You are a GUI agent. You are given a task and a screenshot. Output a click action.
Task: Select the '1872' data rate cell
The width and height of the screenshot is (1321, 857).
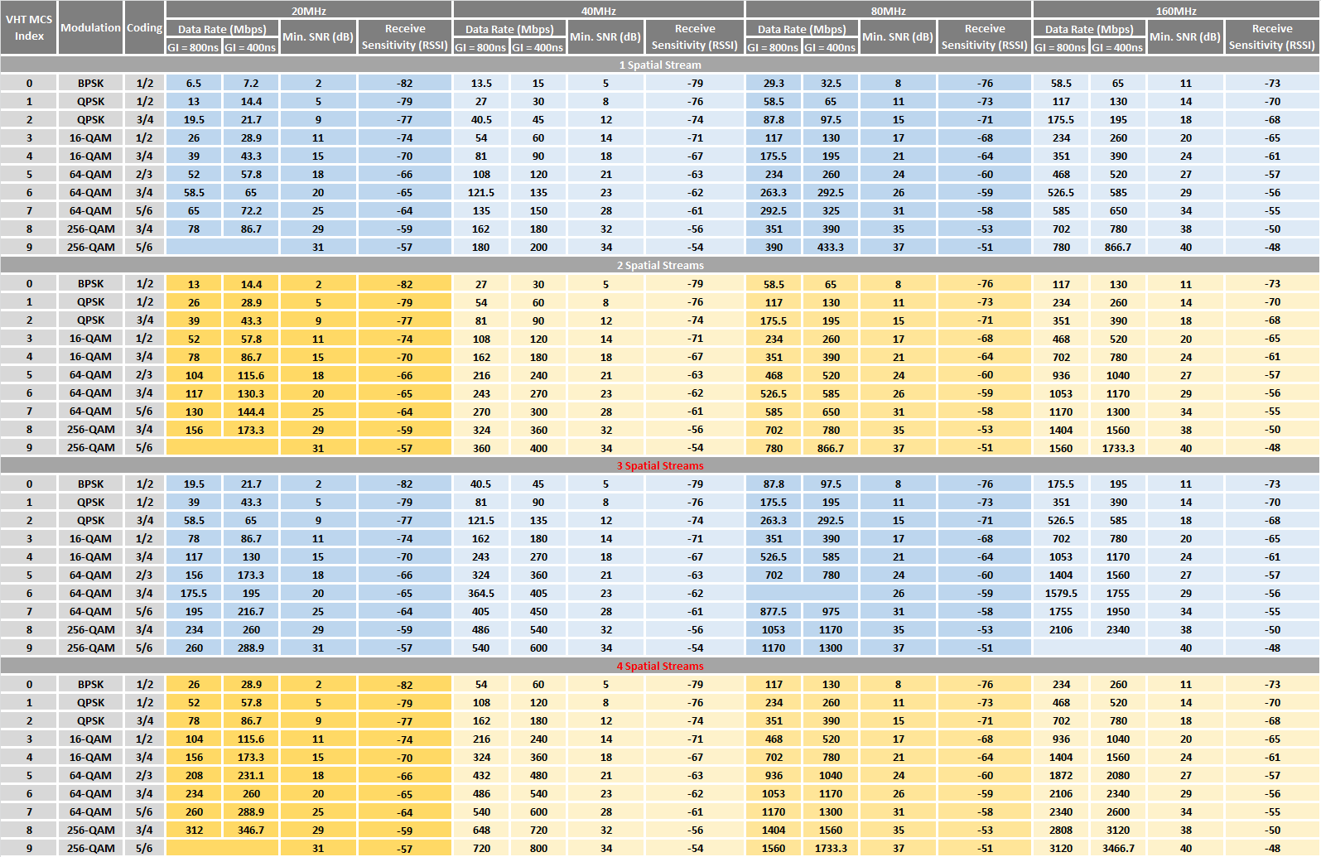pyautogui.click(x=1061, y=776)
